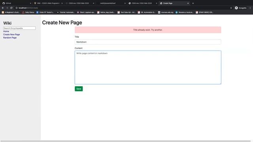View site info icon beside localhost
The image size is (253, 142).
click(17, 8)
